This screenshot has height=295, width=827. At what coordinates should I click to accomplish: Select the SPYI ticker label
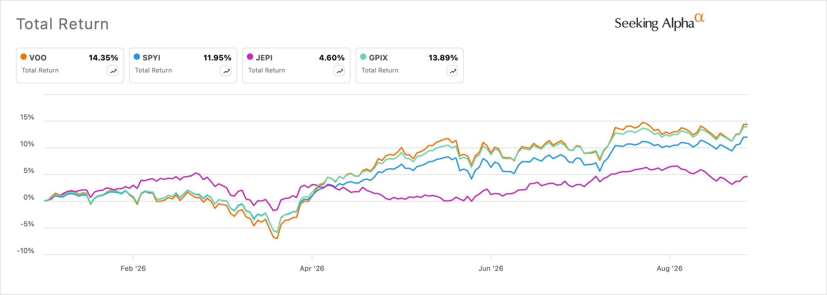coord(151,58)
